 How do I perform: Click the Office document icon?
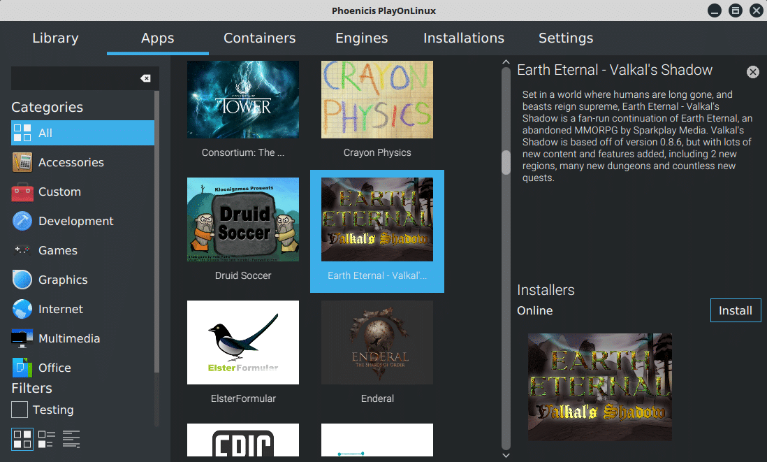pyautogui.click(x=22, y=368)
